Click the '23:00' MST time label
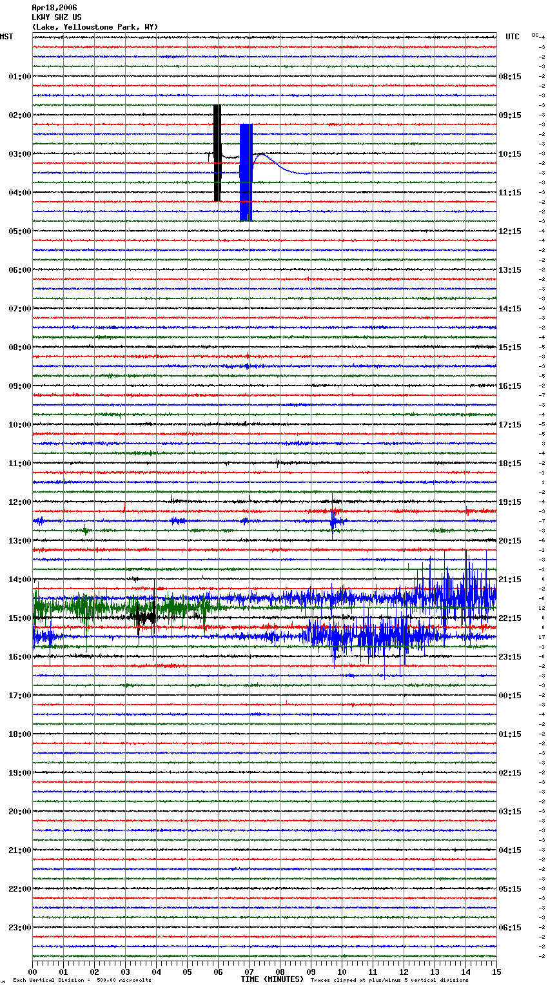This screenshot has height=989, width=548. point(20,928)
